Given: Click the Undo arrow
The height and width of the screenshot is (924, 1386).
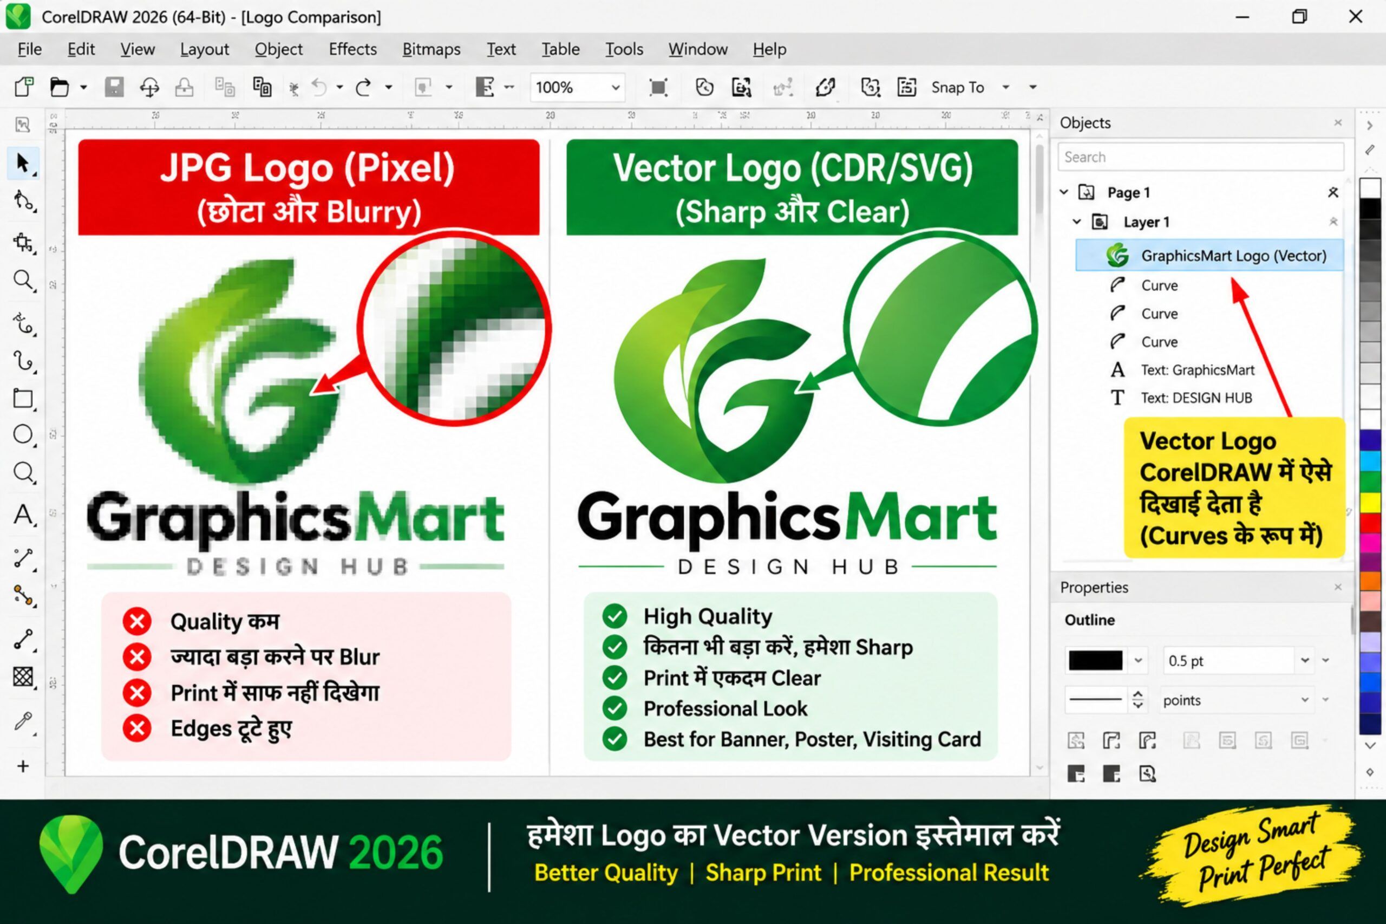Looking at the screenshot, I should pos(319,87).
